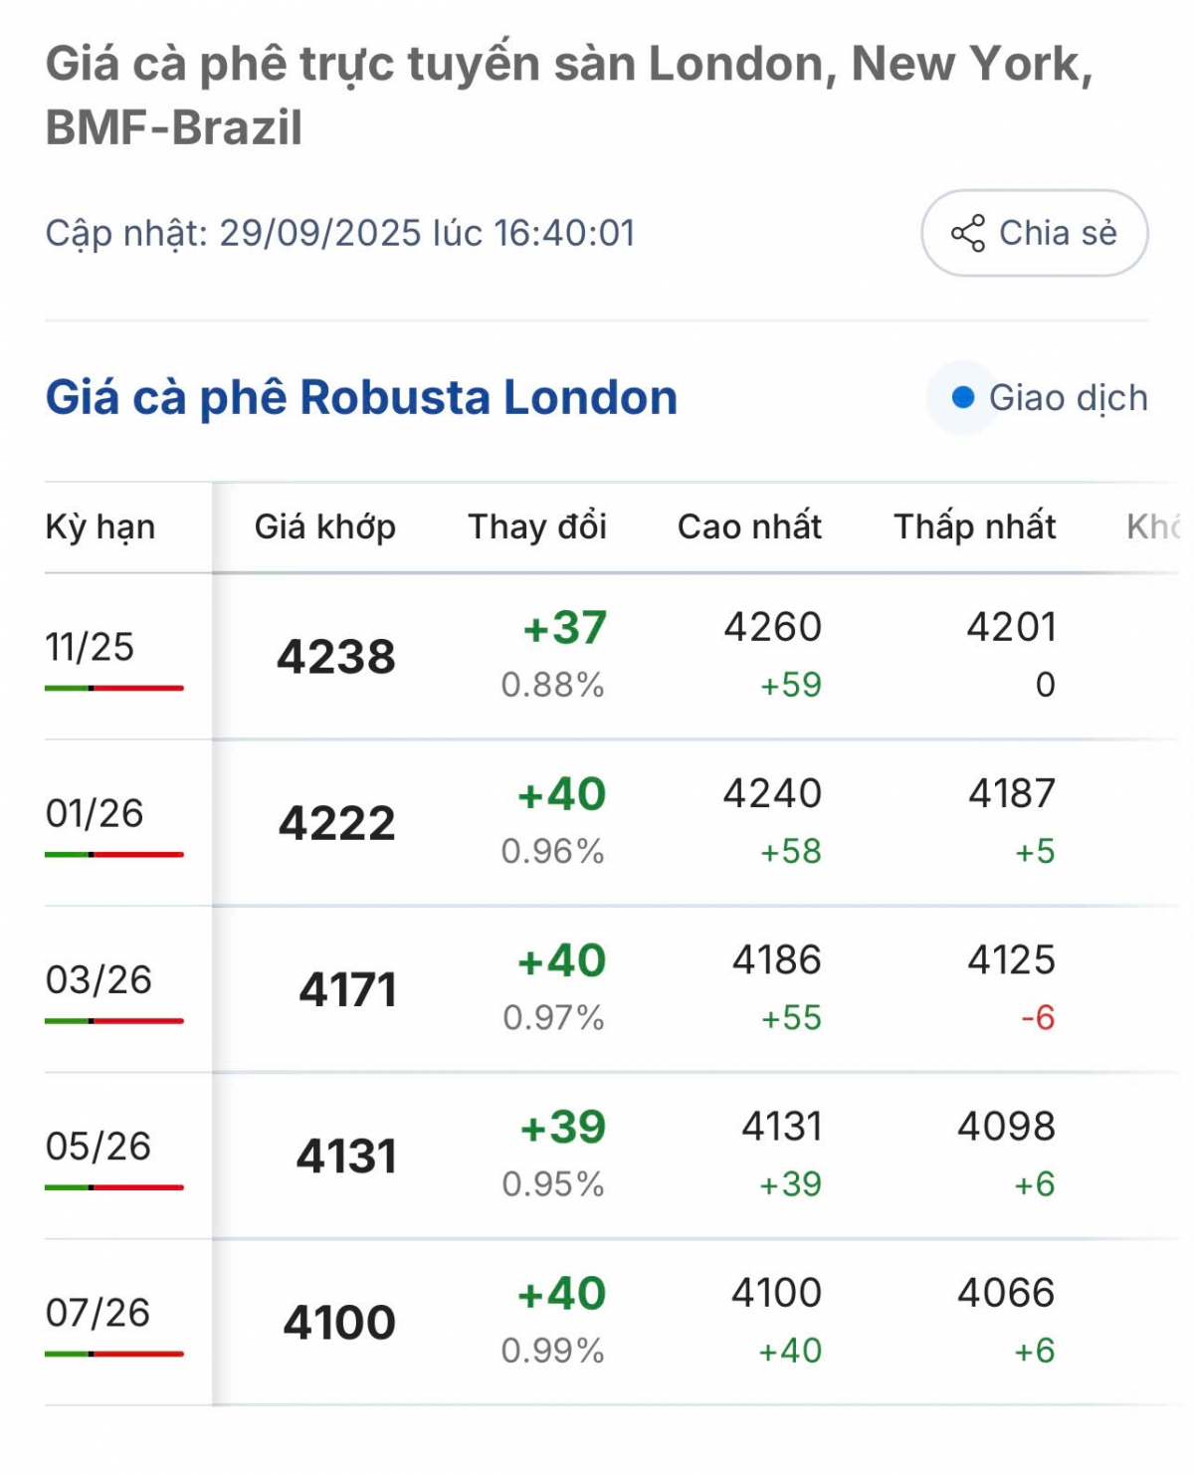Image resolution: width=1194 pixels, height=1475 pixels.
Task: Click the range bar under 03/26
Action: 114,1020
